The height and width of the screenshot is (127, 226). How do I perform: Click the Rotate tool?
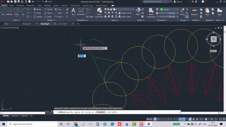(48, 9)
